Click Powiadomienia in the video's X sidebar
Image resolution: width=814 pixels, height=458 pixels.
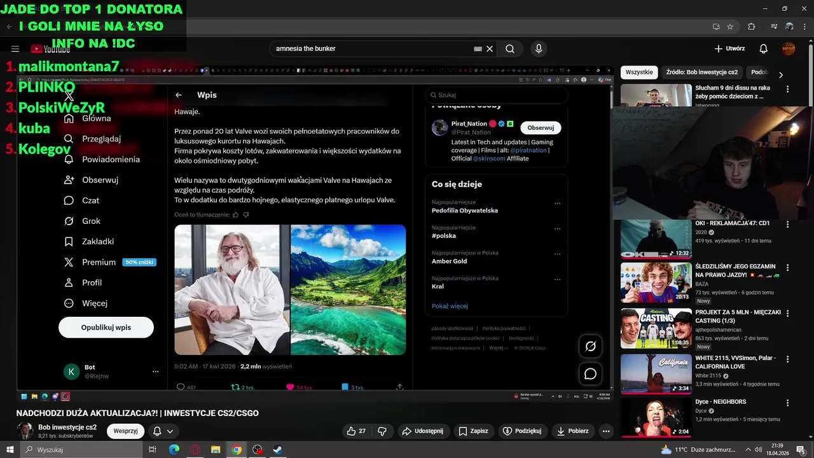(102, 159)
